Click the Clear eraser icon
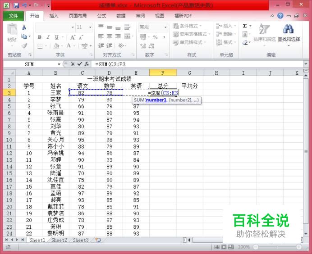This screenshot has width=312, height=254. tap(245, 42)
